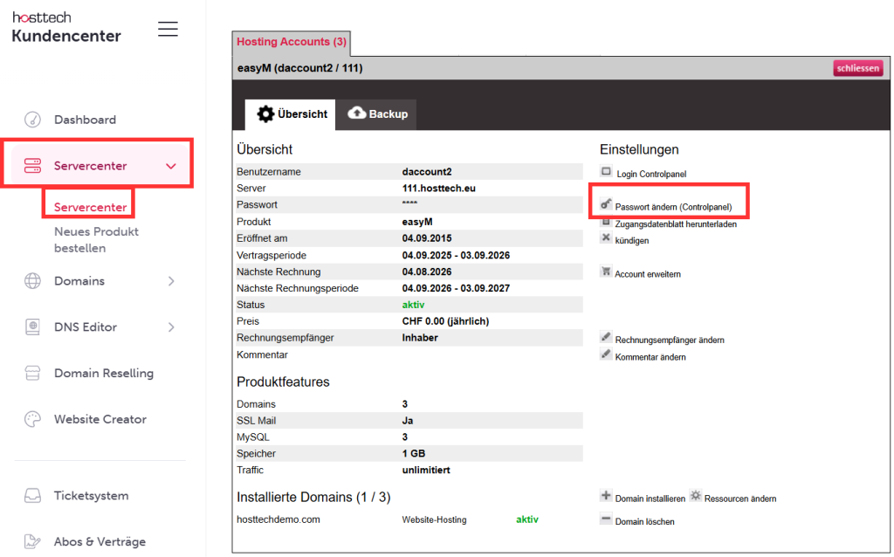894x557 pixels.
Task: Select Neues Produkt bestellen link
Action: 96,240
